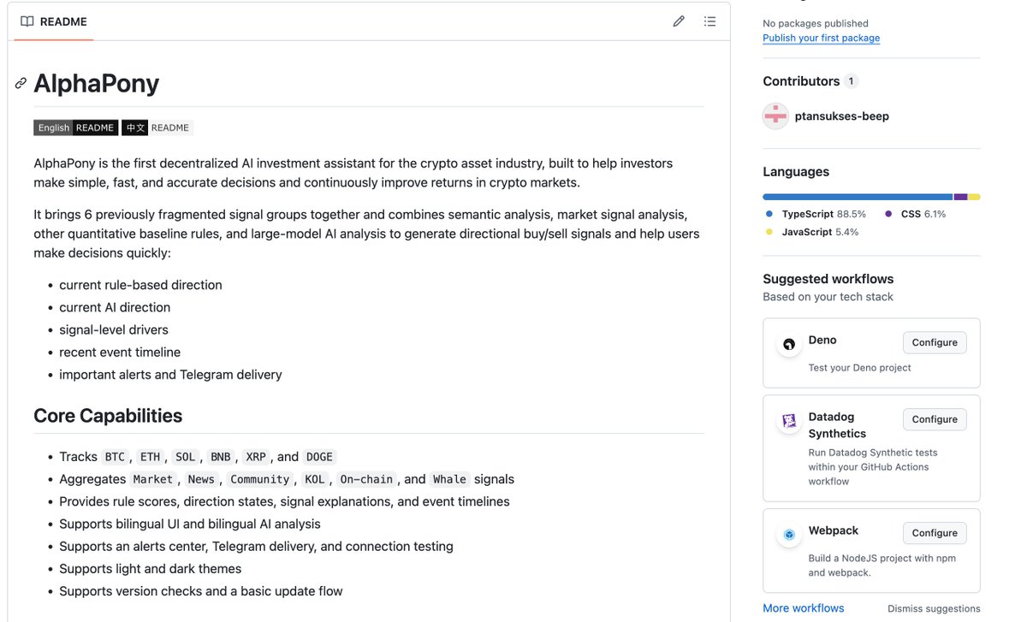Open ptansukses-beep contributor profile
Image resolution: width=1027 pixels, height=622 pixels.
pyautogui.click(x=841, y=116)
